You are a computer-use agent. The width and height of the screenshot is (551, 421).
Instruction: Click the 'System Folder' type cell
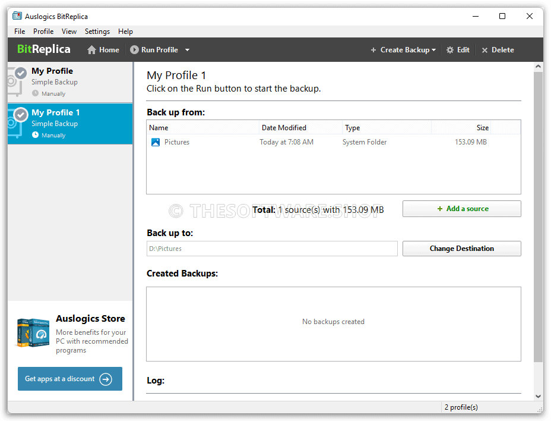click(365, 142)
